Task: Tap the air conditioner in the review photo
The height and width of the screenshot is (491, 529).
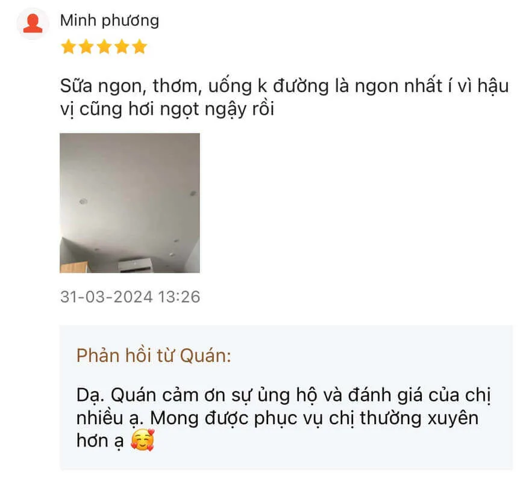Action: tap(136, 265)
